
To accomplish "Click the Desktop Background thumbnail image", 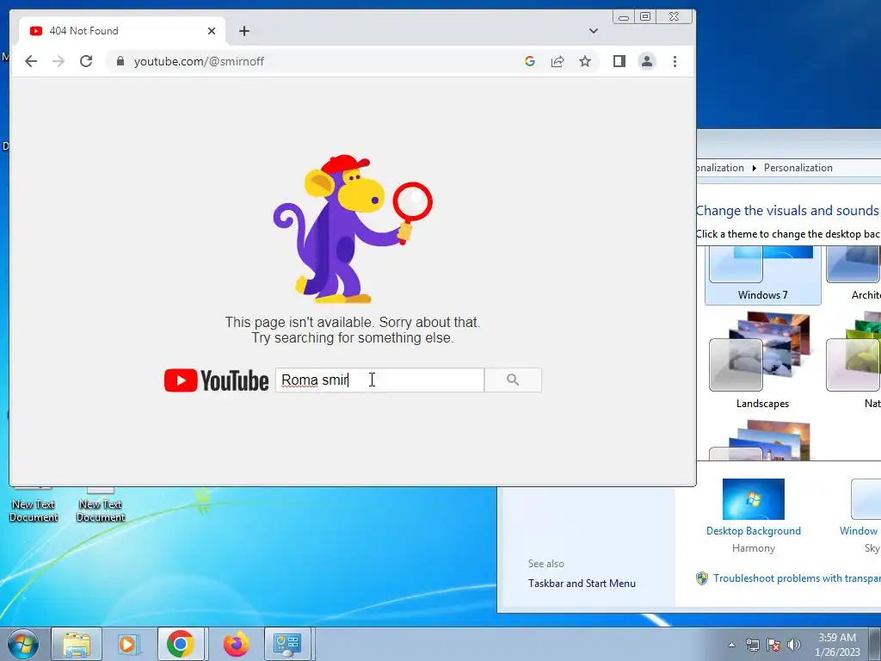I will [x=754, y=499].
